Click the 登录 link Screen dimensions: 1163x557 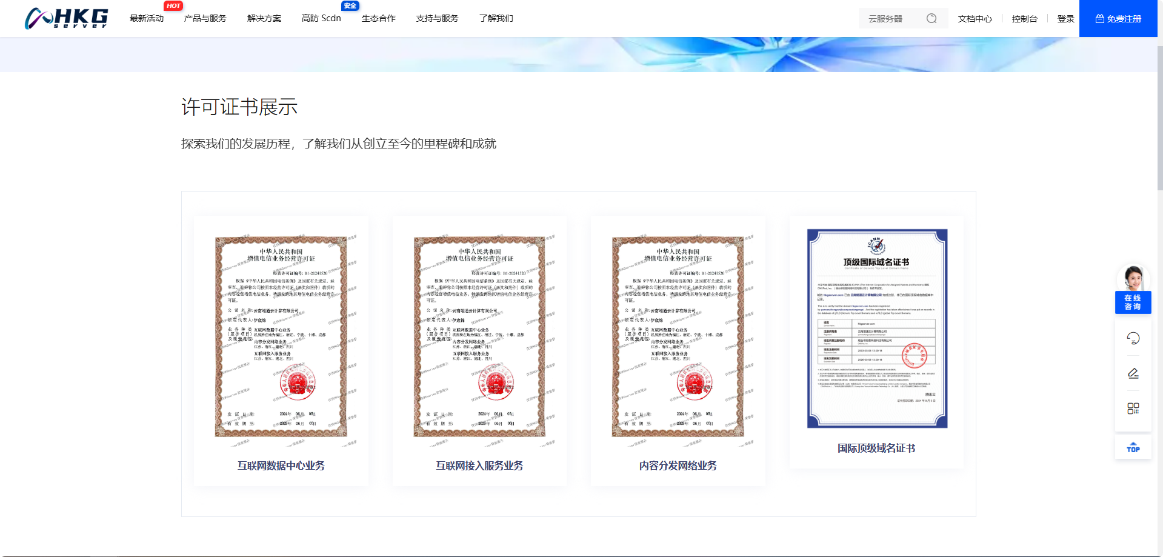pyautogui.click(x=1065, y=18)
